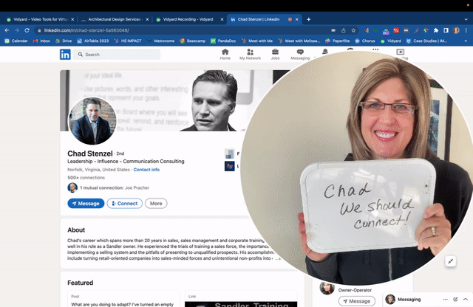
Task: Open the featured Sandler Training link card
Action: pos(241,299)
